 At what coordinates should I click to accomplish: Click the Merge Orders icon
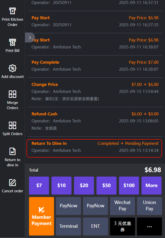[12, 94]
